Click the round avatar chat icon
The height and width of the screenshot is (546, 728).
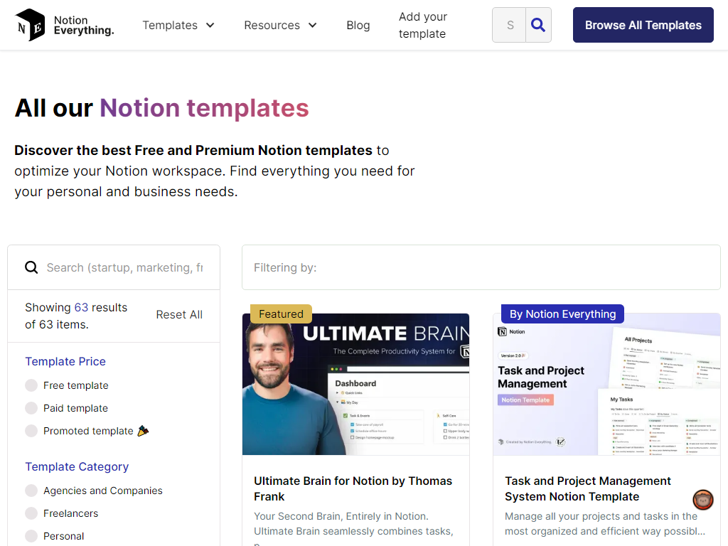(703, 500)
